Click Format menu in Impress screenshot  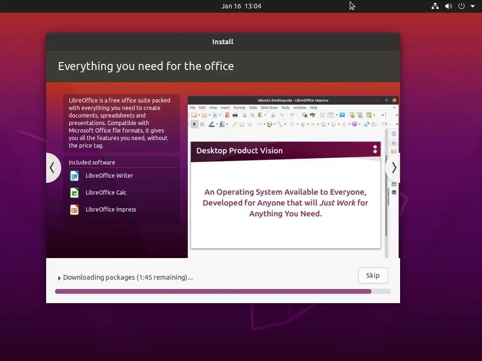240,108
